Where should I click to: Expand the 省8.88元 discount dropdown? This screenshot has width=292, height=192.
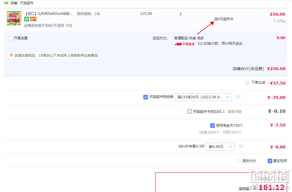tap(220, 146)
